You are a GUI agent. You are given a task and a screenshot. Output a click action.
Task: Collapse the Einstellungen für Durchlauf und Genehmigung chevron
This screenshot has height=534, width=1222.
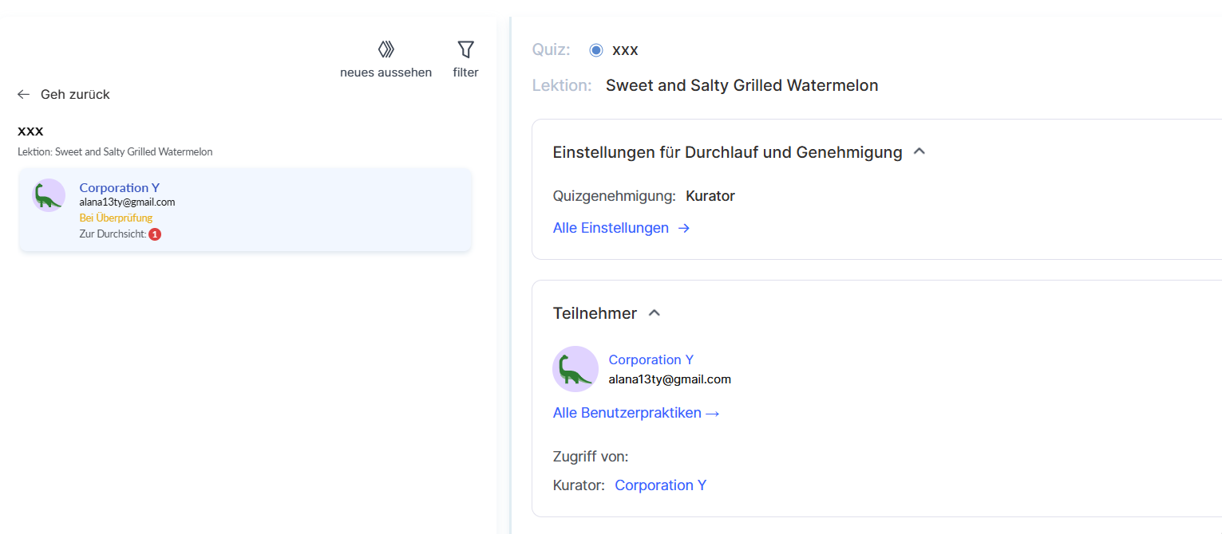point(919,151)
